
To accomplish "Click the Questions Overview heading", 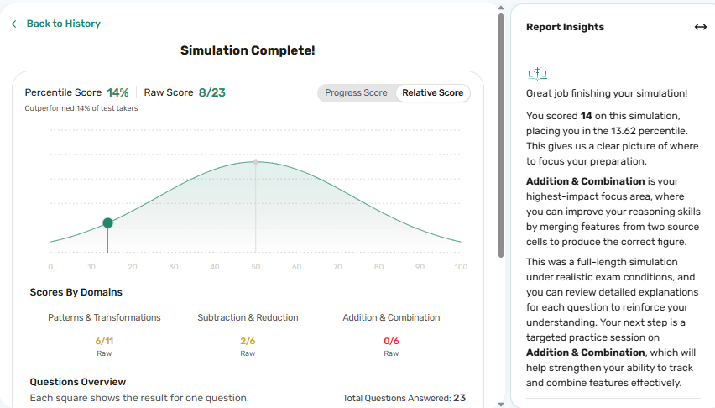I will [78, 382].
